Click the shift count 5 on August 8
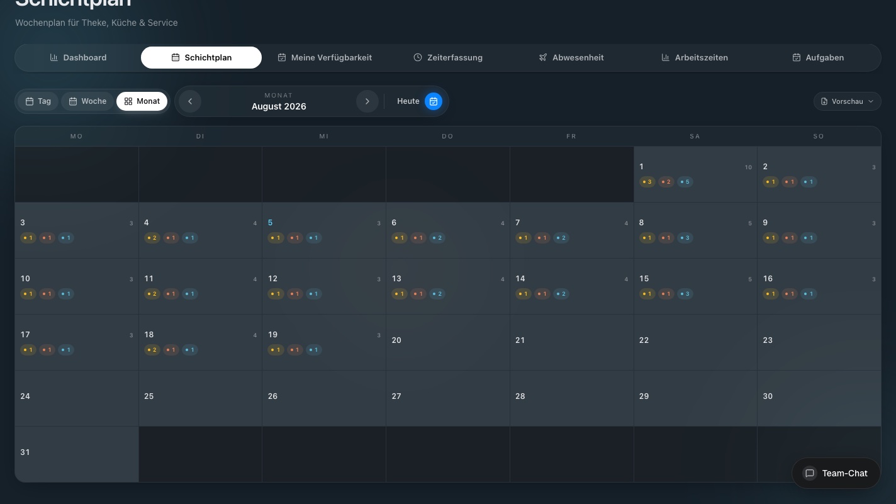896x504 pixels. point(750,223)
